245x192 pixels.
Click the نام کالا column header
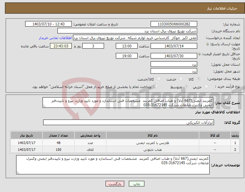pyautogui.click(x=152, y=135)
